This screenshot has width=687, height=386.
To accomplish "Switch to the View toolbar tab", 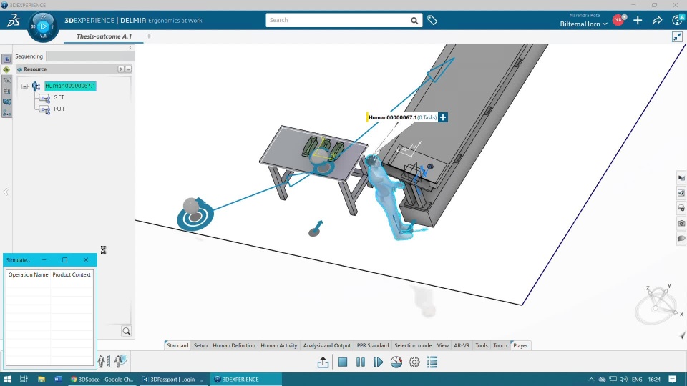I will tap(442, 345).
